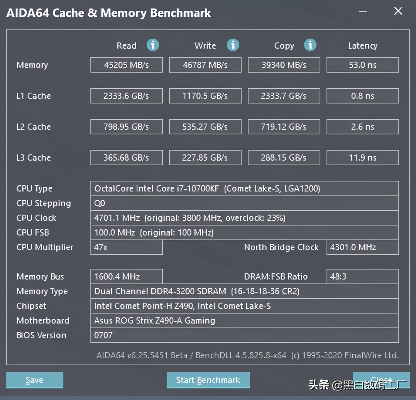This screenshot has width=416, height=400.
Task: Click the North Bridge Clock label
Action: pyautogui.click(x=281, y=247)
